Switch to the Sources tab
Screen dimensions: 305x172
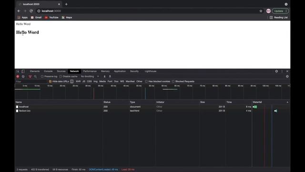click(x=61, y=71)
